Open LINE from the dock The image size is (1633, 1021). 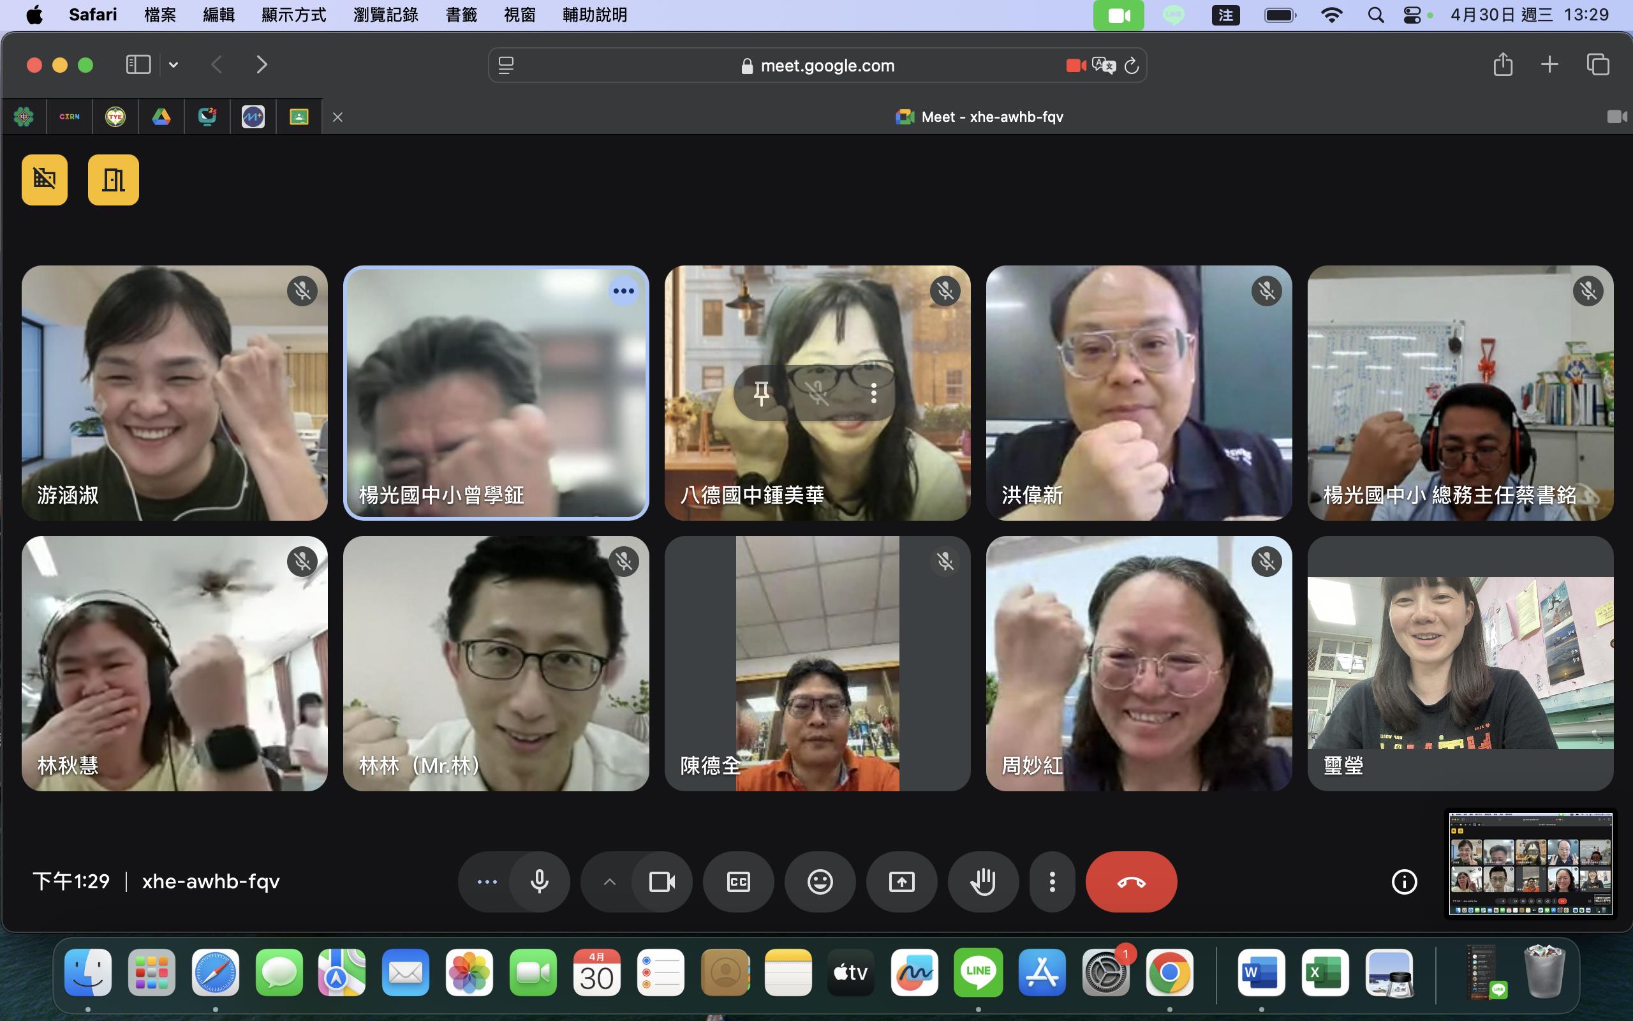(978, 973)
